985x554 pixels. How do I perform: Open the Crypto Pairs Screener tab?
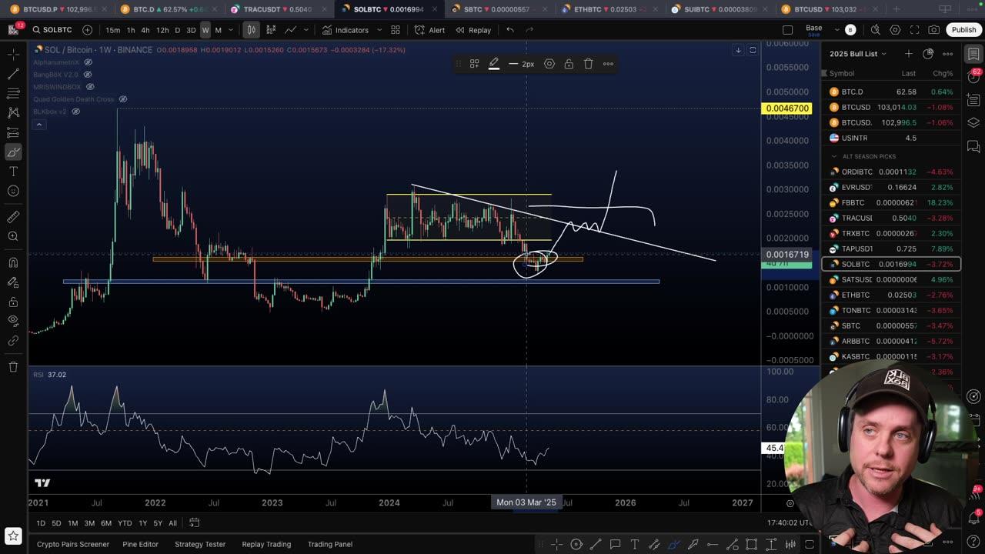tap(73, 544)
